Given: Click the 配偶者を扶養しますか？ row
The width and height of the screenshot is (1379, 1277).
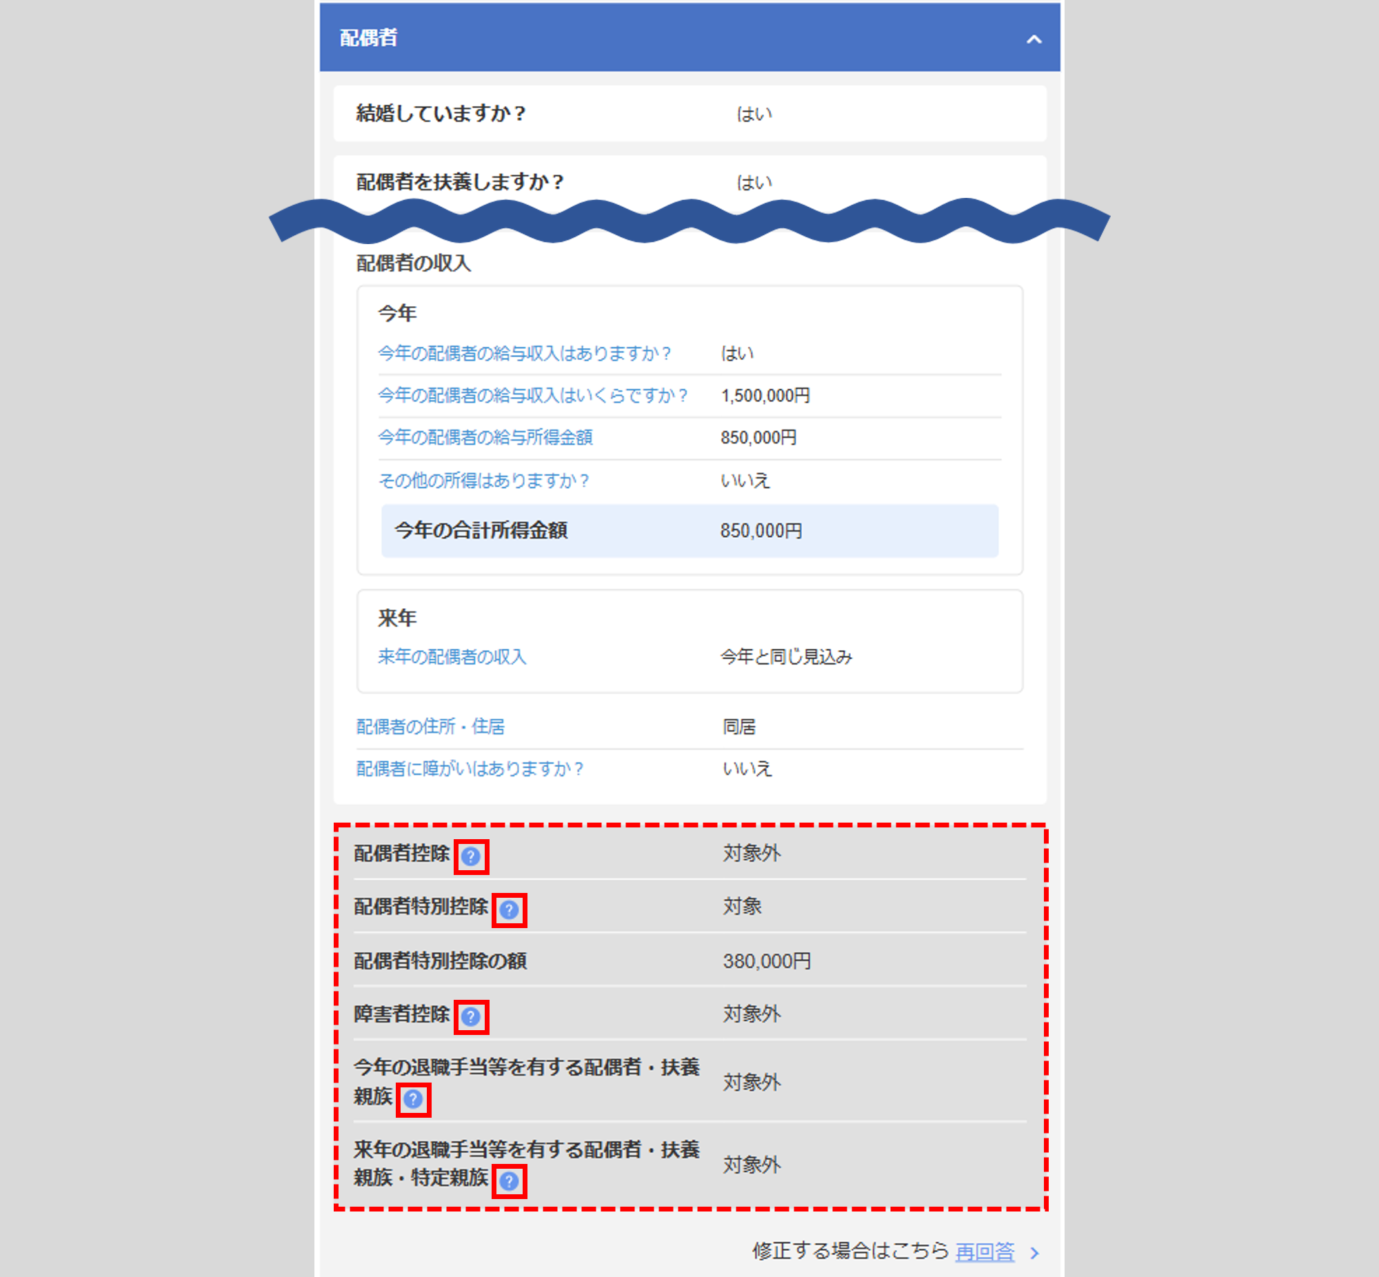Looking at the screenshot, I should 689,183.
